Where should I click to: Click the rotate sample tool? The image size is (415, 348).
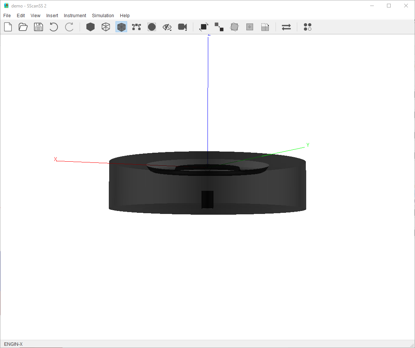(x=204, y=27)
